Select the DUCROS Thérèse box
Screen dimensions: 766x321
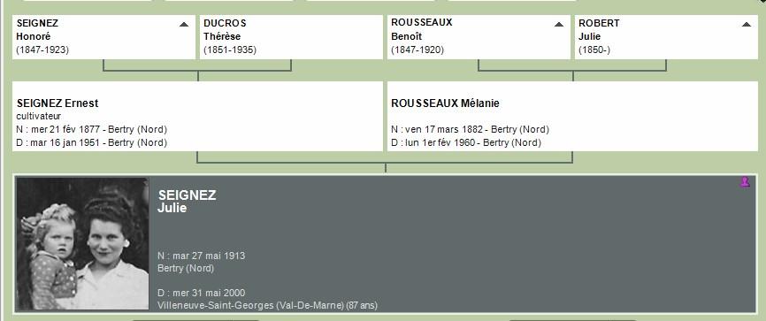291,37
